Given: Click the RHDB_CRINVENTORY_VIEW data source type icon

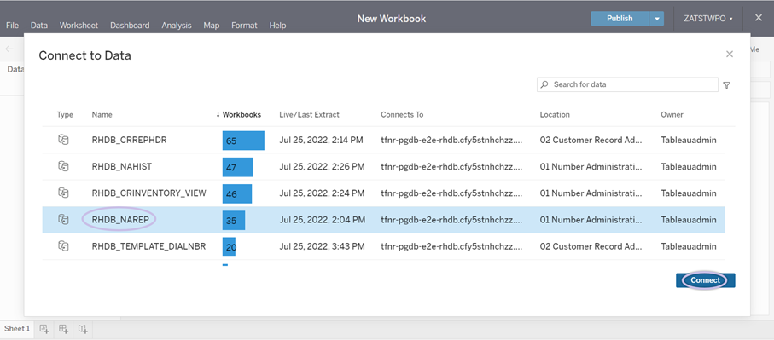Looking at the screenshot, I should (x=63, y=193).
